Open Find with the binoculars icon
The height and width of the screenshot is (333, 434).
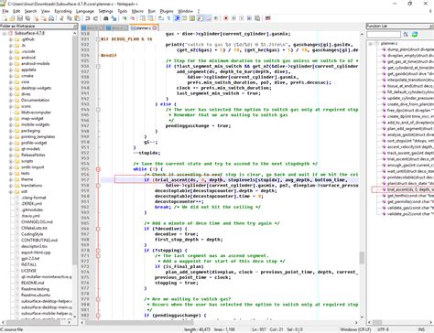106,18
